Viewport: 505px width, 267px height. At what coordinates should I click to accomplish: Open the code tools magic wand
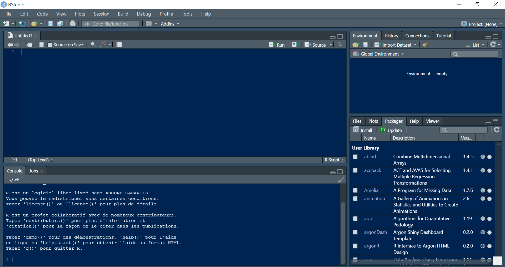(x=103, y=44)
